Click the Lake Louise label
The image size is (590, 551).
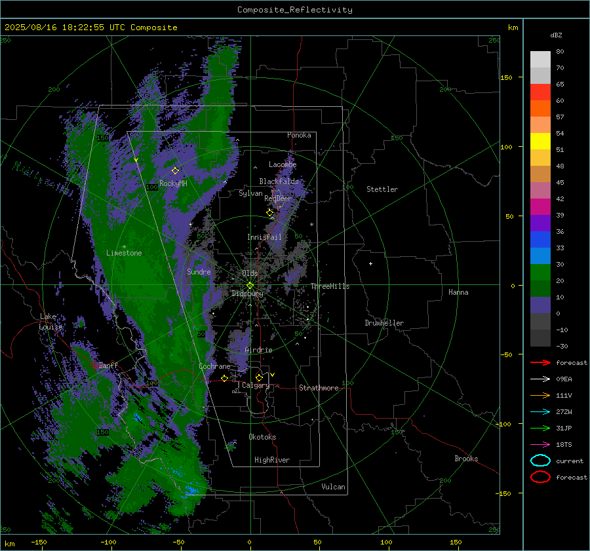pyautogui.click(x=50, y=322)
